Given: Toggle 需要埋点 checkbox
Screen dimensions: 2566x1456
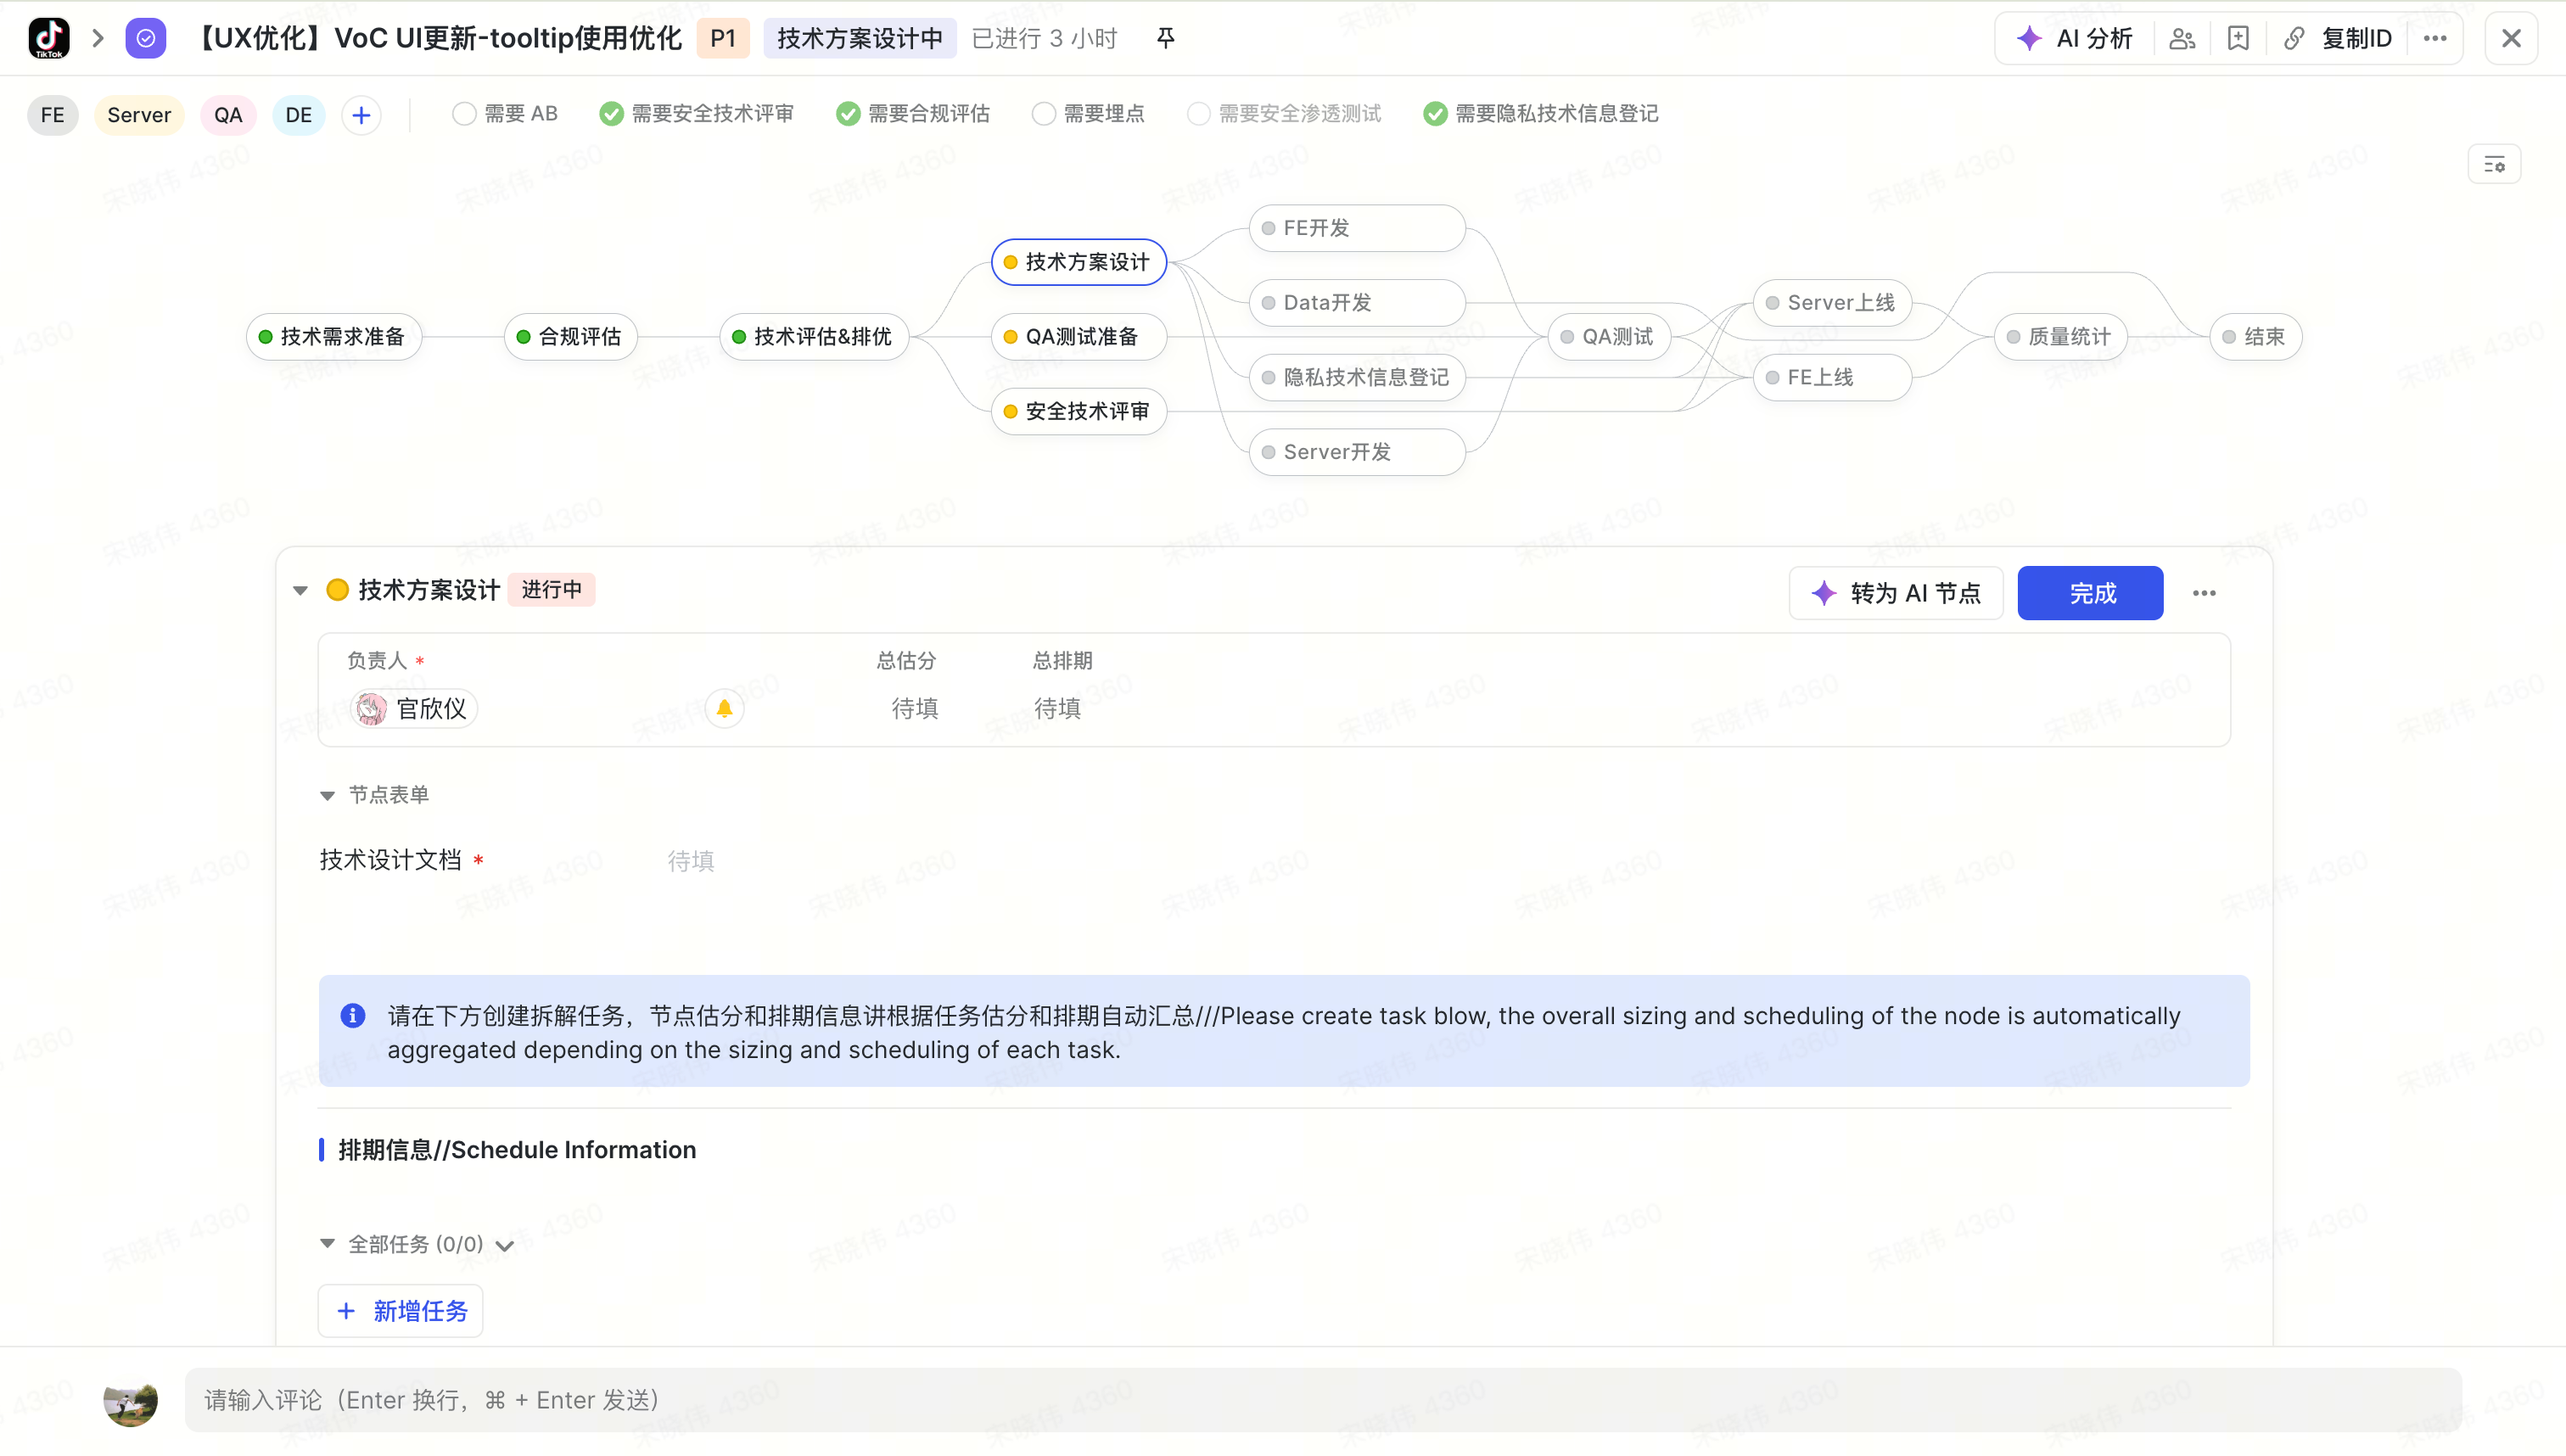Looking at the screenshot, I should [x=1043, y=114].
